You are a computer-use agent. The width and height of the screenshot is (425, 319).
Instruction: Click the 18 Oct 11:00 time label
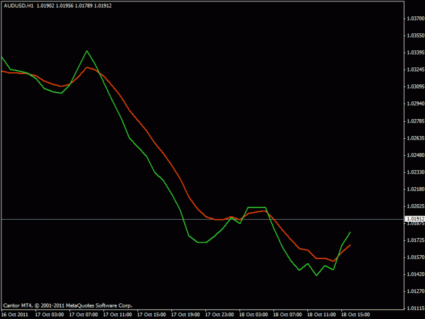(x=322, y=315)
